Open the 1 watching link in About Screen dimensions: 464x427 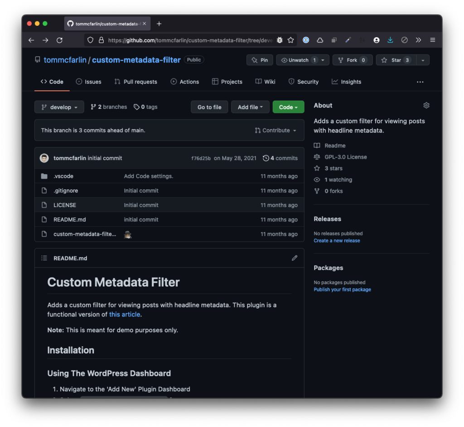(x=338, y=180)
